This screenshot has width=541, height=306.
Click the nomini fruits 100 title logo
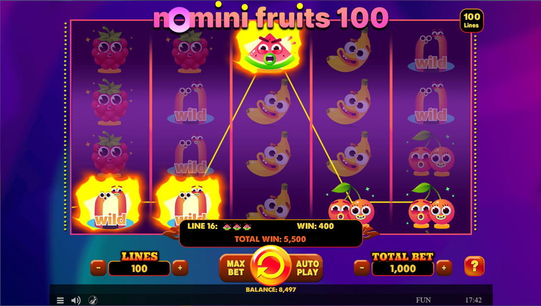[x=271, y=18]
